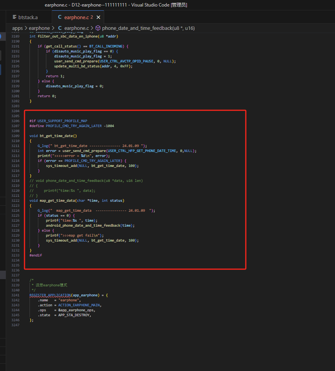
Task: Click the btstack.a tab file icon
Action: (x=15, y=17)
